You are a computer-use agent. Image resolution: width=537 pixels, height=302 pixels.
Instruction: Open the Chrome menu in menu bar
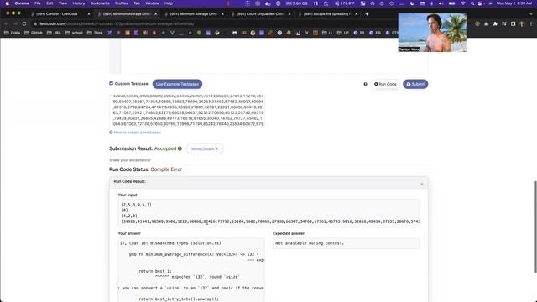(x=22, y=3)
